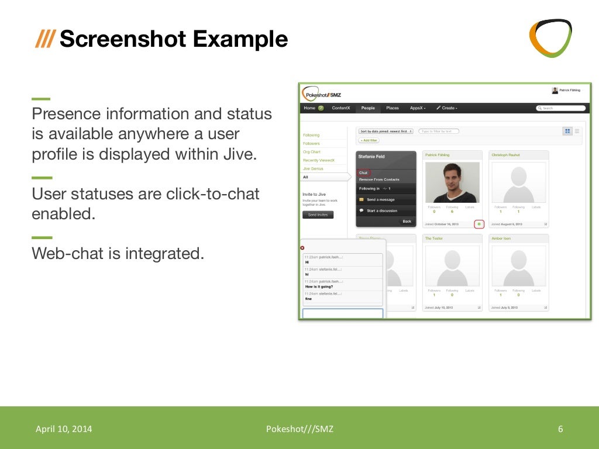Image resolution: width=599 pixels, height=449 pixels.
Task: Open Jive Genius in the sidebar
Action: [313, 169]
